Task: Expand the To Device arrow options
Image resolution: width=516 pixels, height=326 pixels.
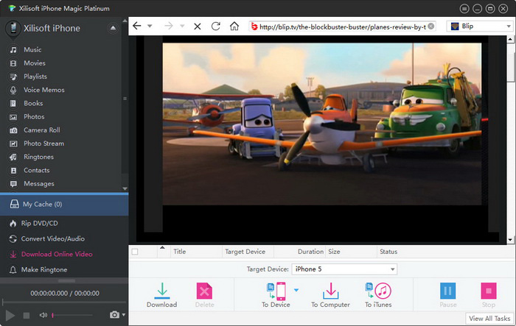Action: click(296, 290)
